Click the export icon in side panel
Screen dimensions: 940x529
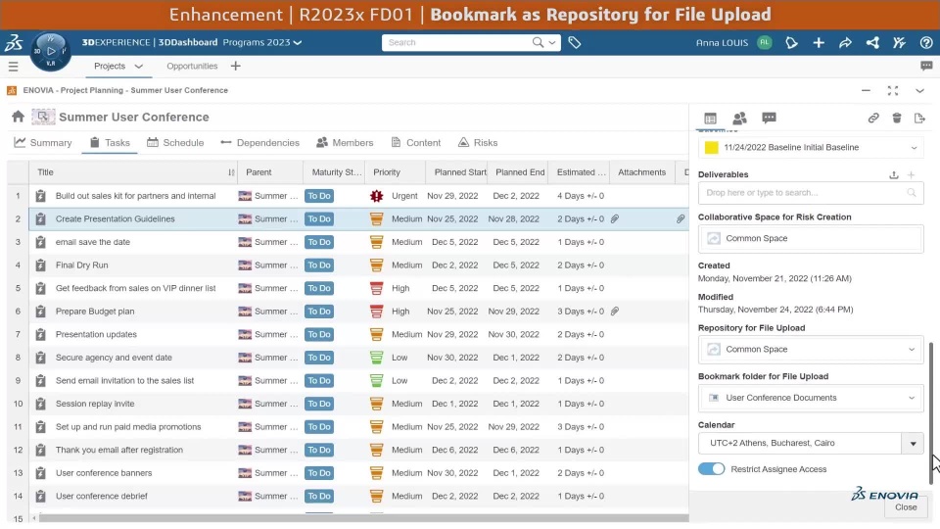pos(919,119)
